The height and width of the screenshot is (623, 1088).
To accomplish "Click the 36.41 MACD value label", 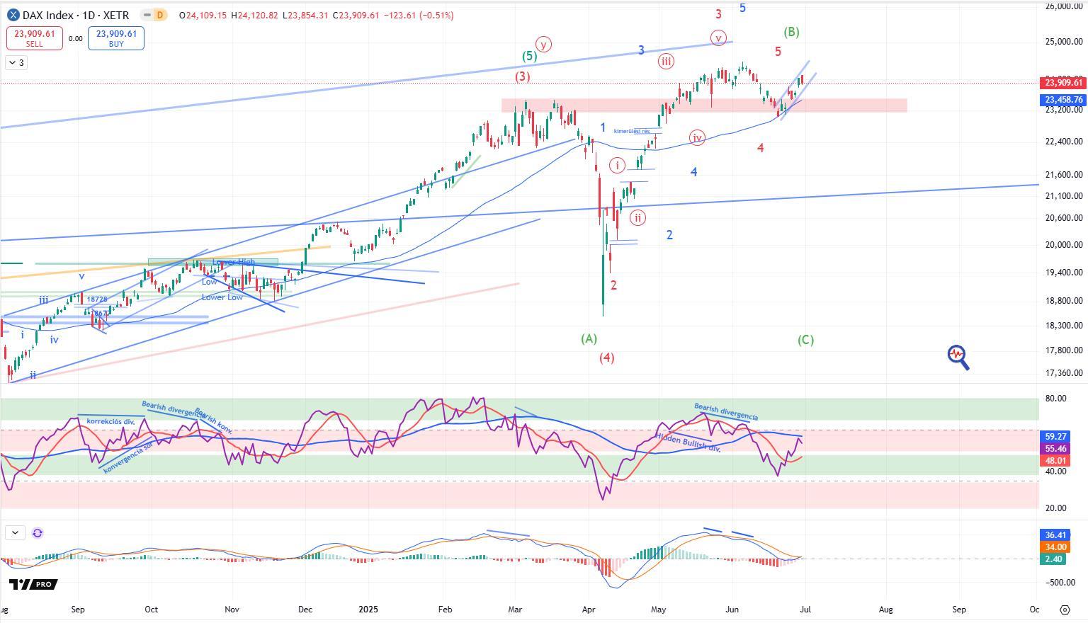I will (1056, 535).
